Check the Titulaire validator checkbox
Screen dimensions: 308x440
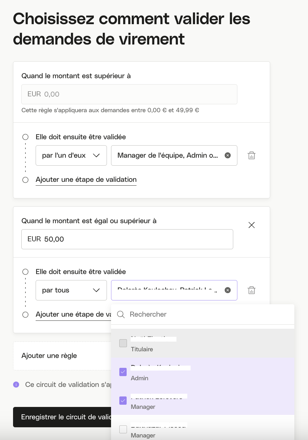coord(123,343)
